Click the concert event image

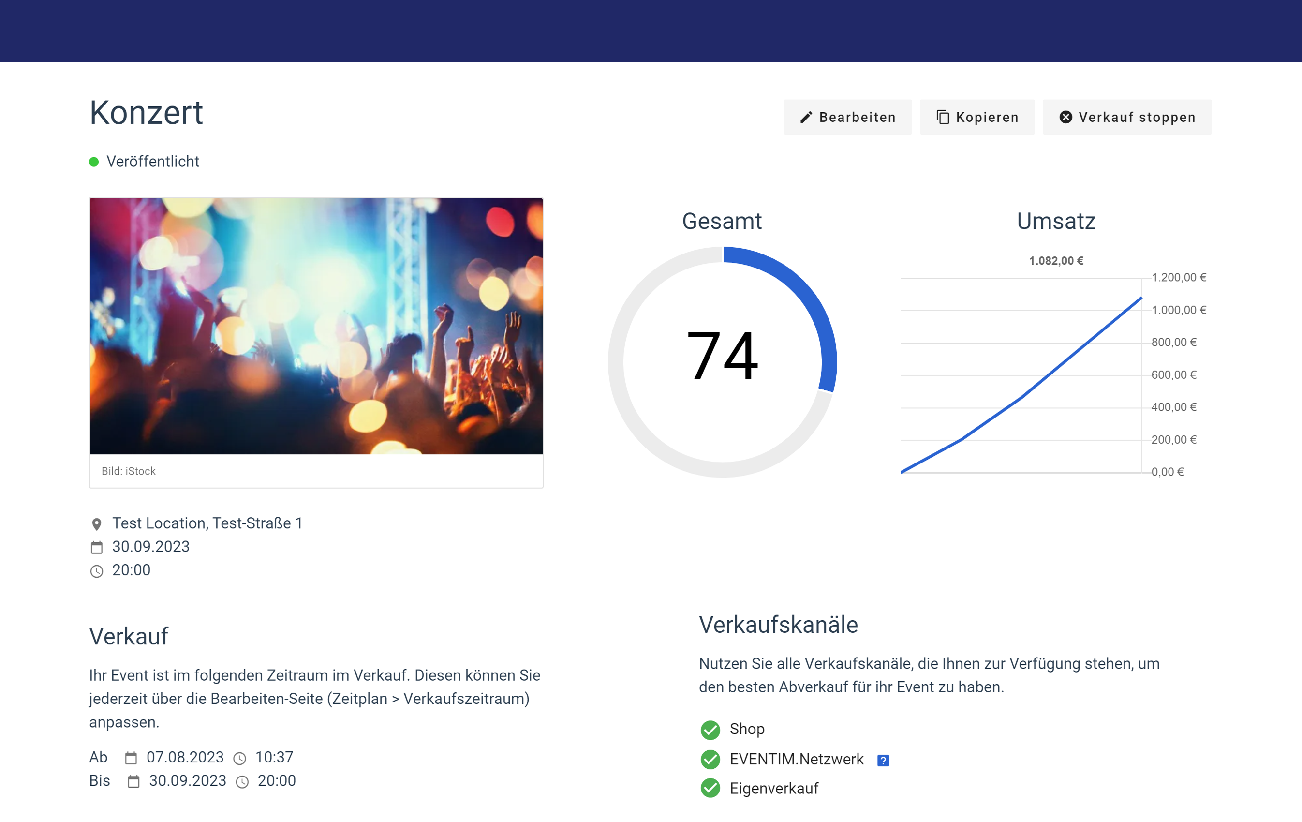pyautogui.click(x=316, y=326)
